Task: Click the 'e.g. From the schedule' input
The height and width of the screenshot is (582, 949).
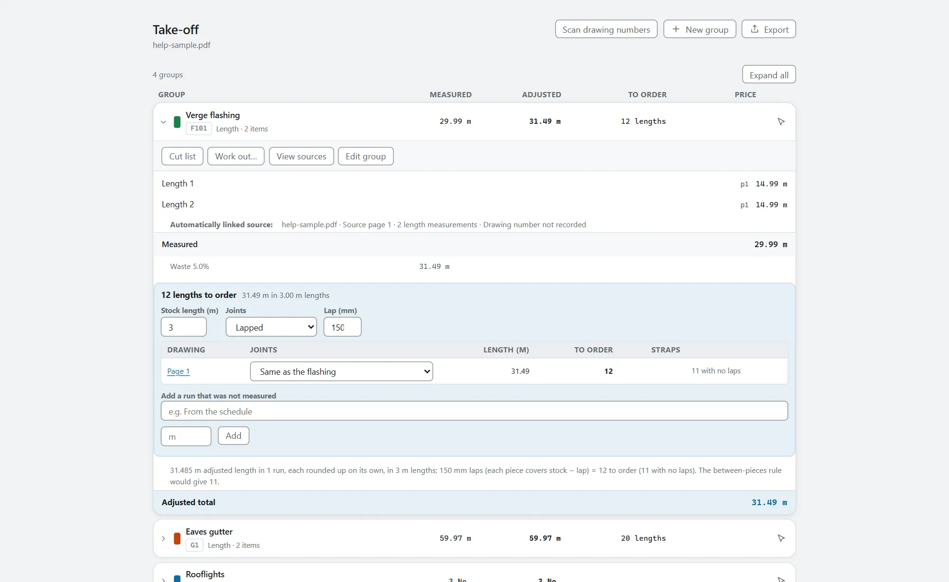Action: pos(474,411)
